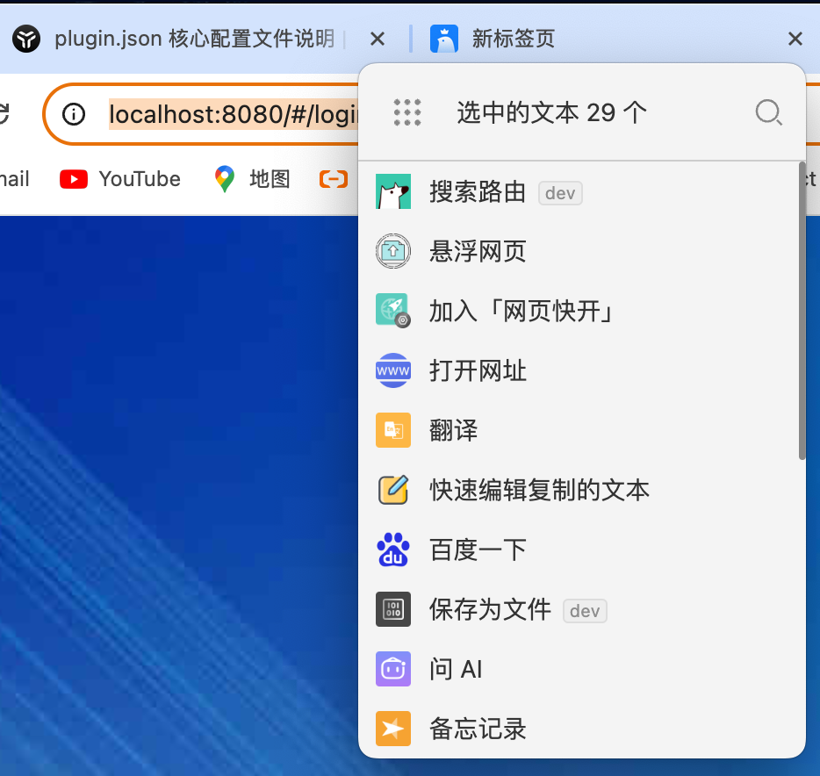
Task: Click the 打开网址 www icon
Action: pos(393,371)
